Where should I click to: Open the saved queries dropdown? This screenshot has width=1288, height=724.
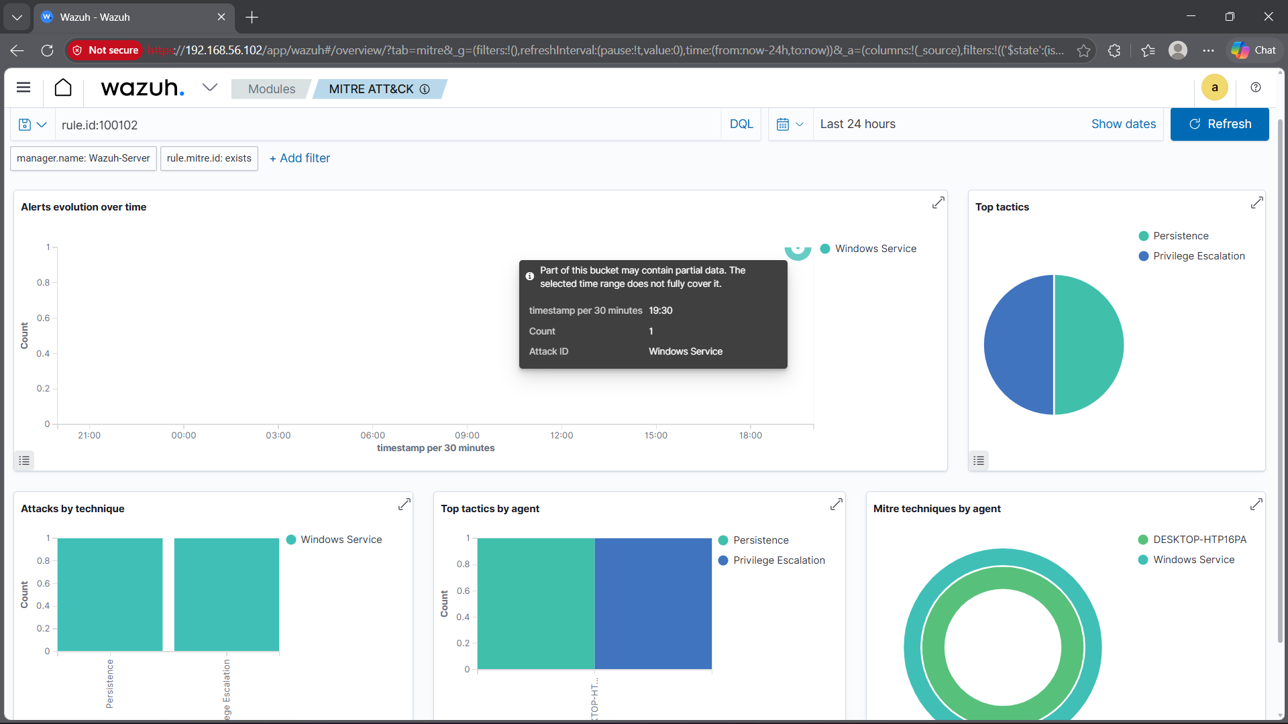tap(32, 125)
